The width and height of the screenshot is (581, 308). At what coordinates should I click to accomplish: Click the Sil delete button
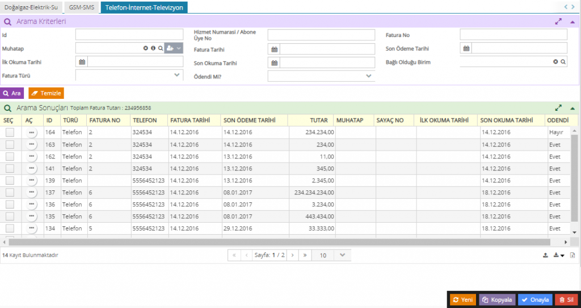click(x=566, y=300)
